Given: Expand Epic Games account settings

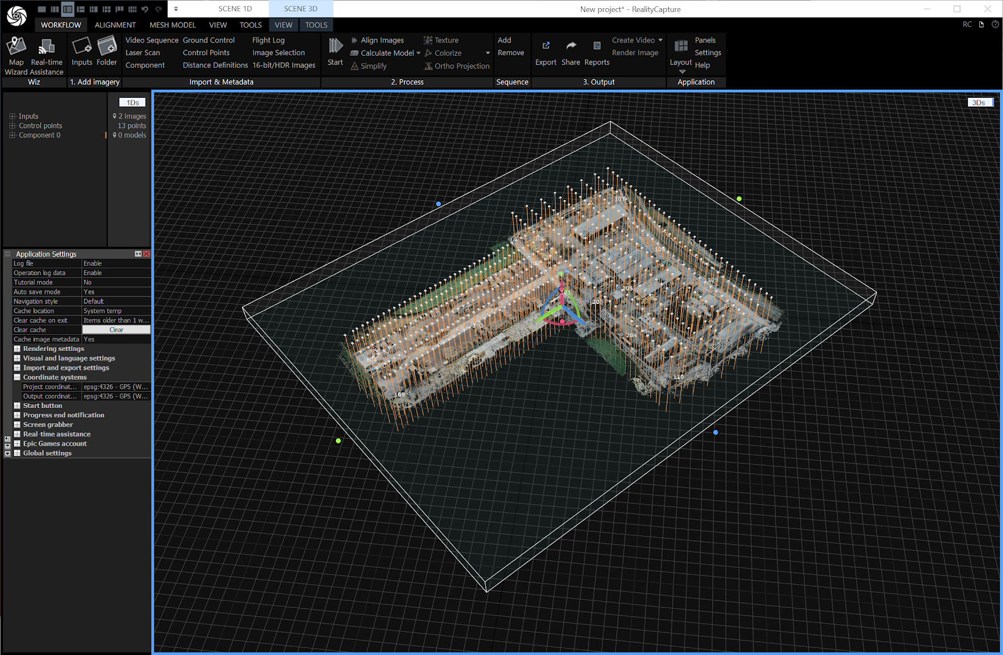Looking at the screenshot, I should [x=18, y=443].
